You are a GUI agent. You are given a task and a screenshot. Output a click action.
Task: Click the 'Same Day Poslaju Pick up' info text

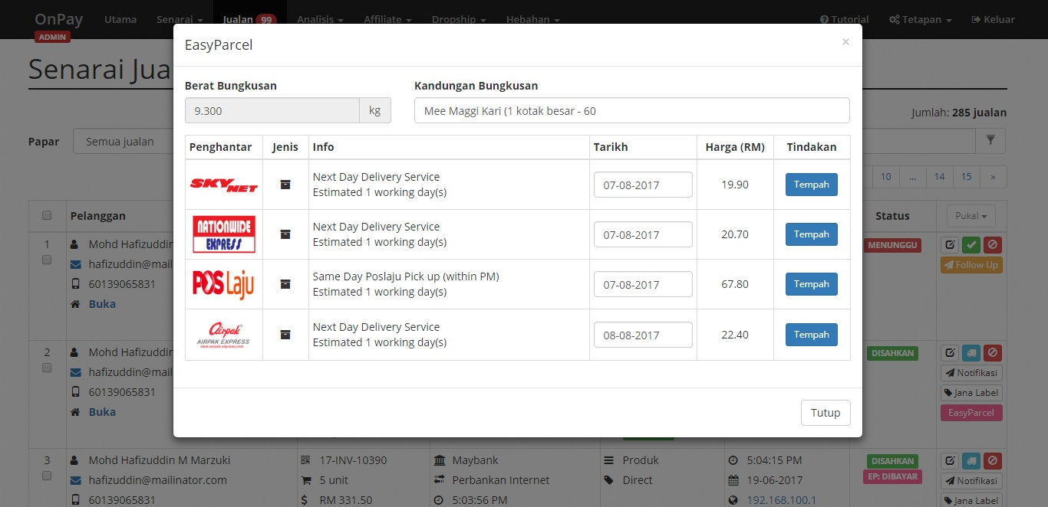406,276
